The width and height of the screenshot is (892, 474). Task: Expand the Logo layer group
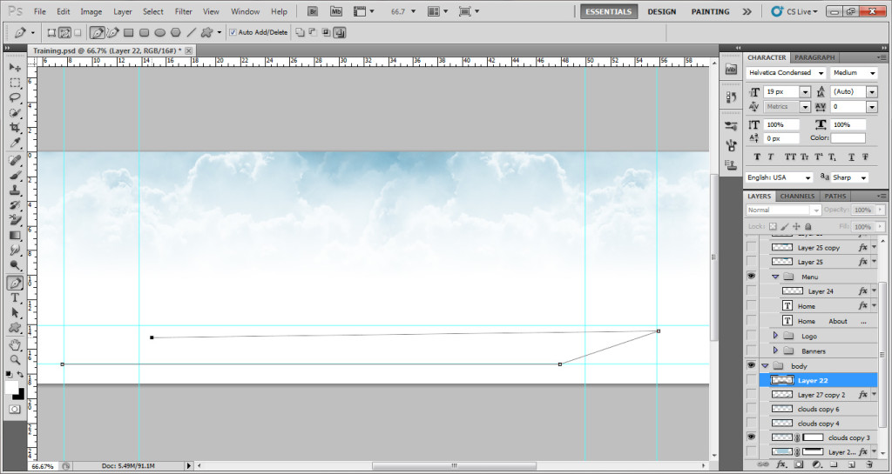point(774,336)
